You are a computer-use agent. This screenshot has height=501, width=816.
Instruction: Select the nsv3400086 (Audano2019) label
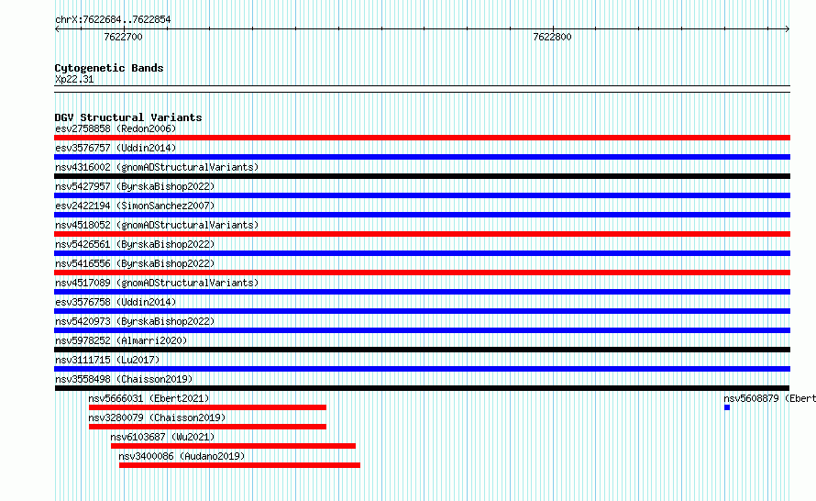click(x=182, y=456)
